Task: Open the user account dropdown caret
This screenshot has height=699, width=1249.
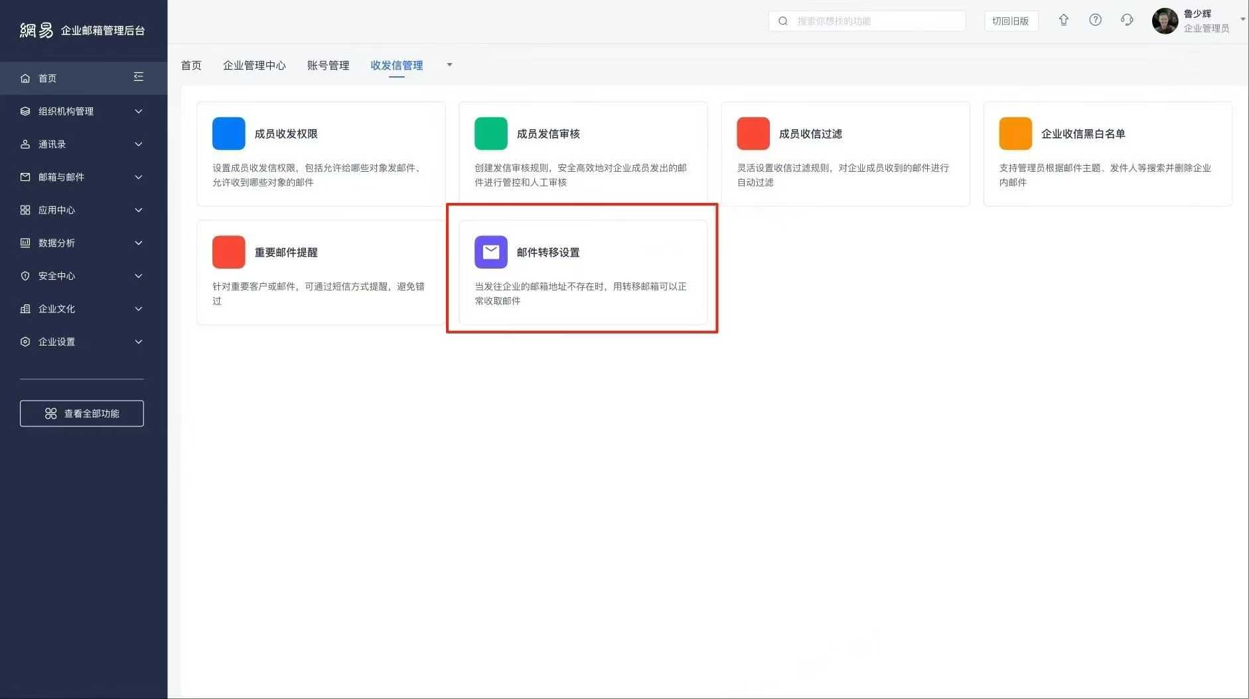Action: pyautogui.click(x=1242, y=19)
